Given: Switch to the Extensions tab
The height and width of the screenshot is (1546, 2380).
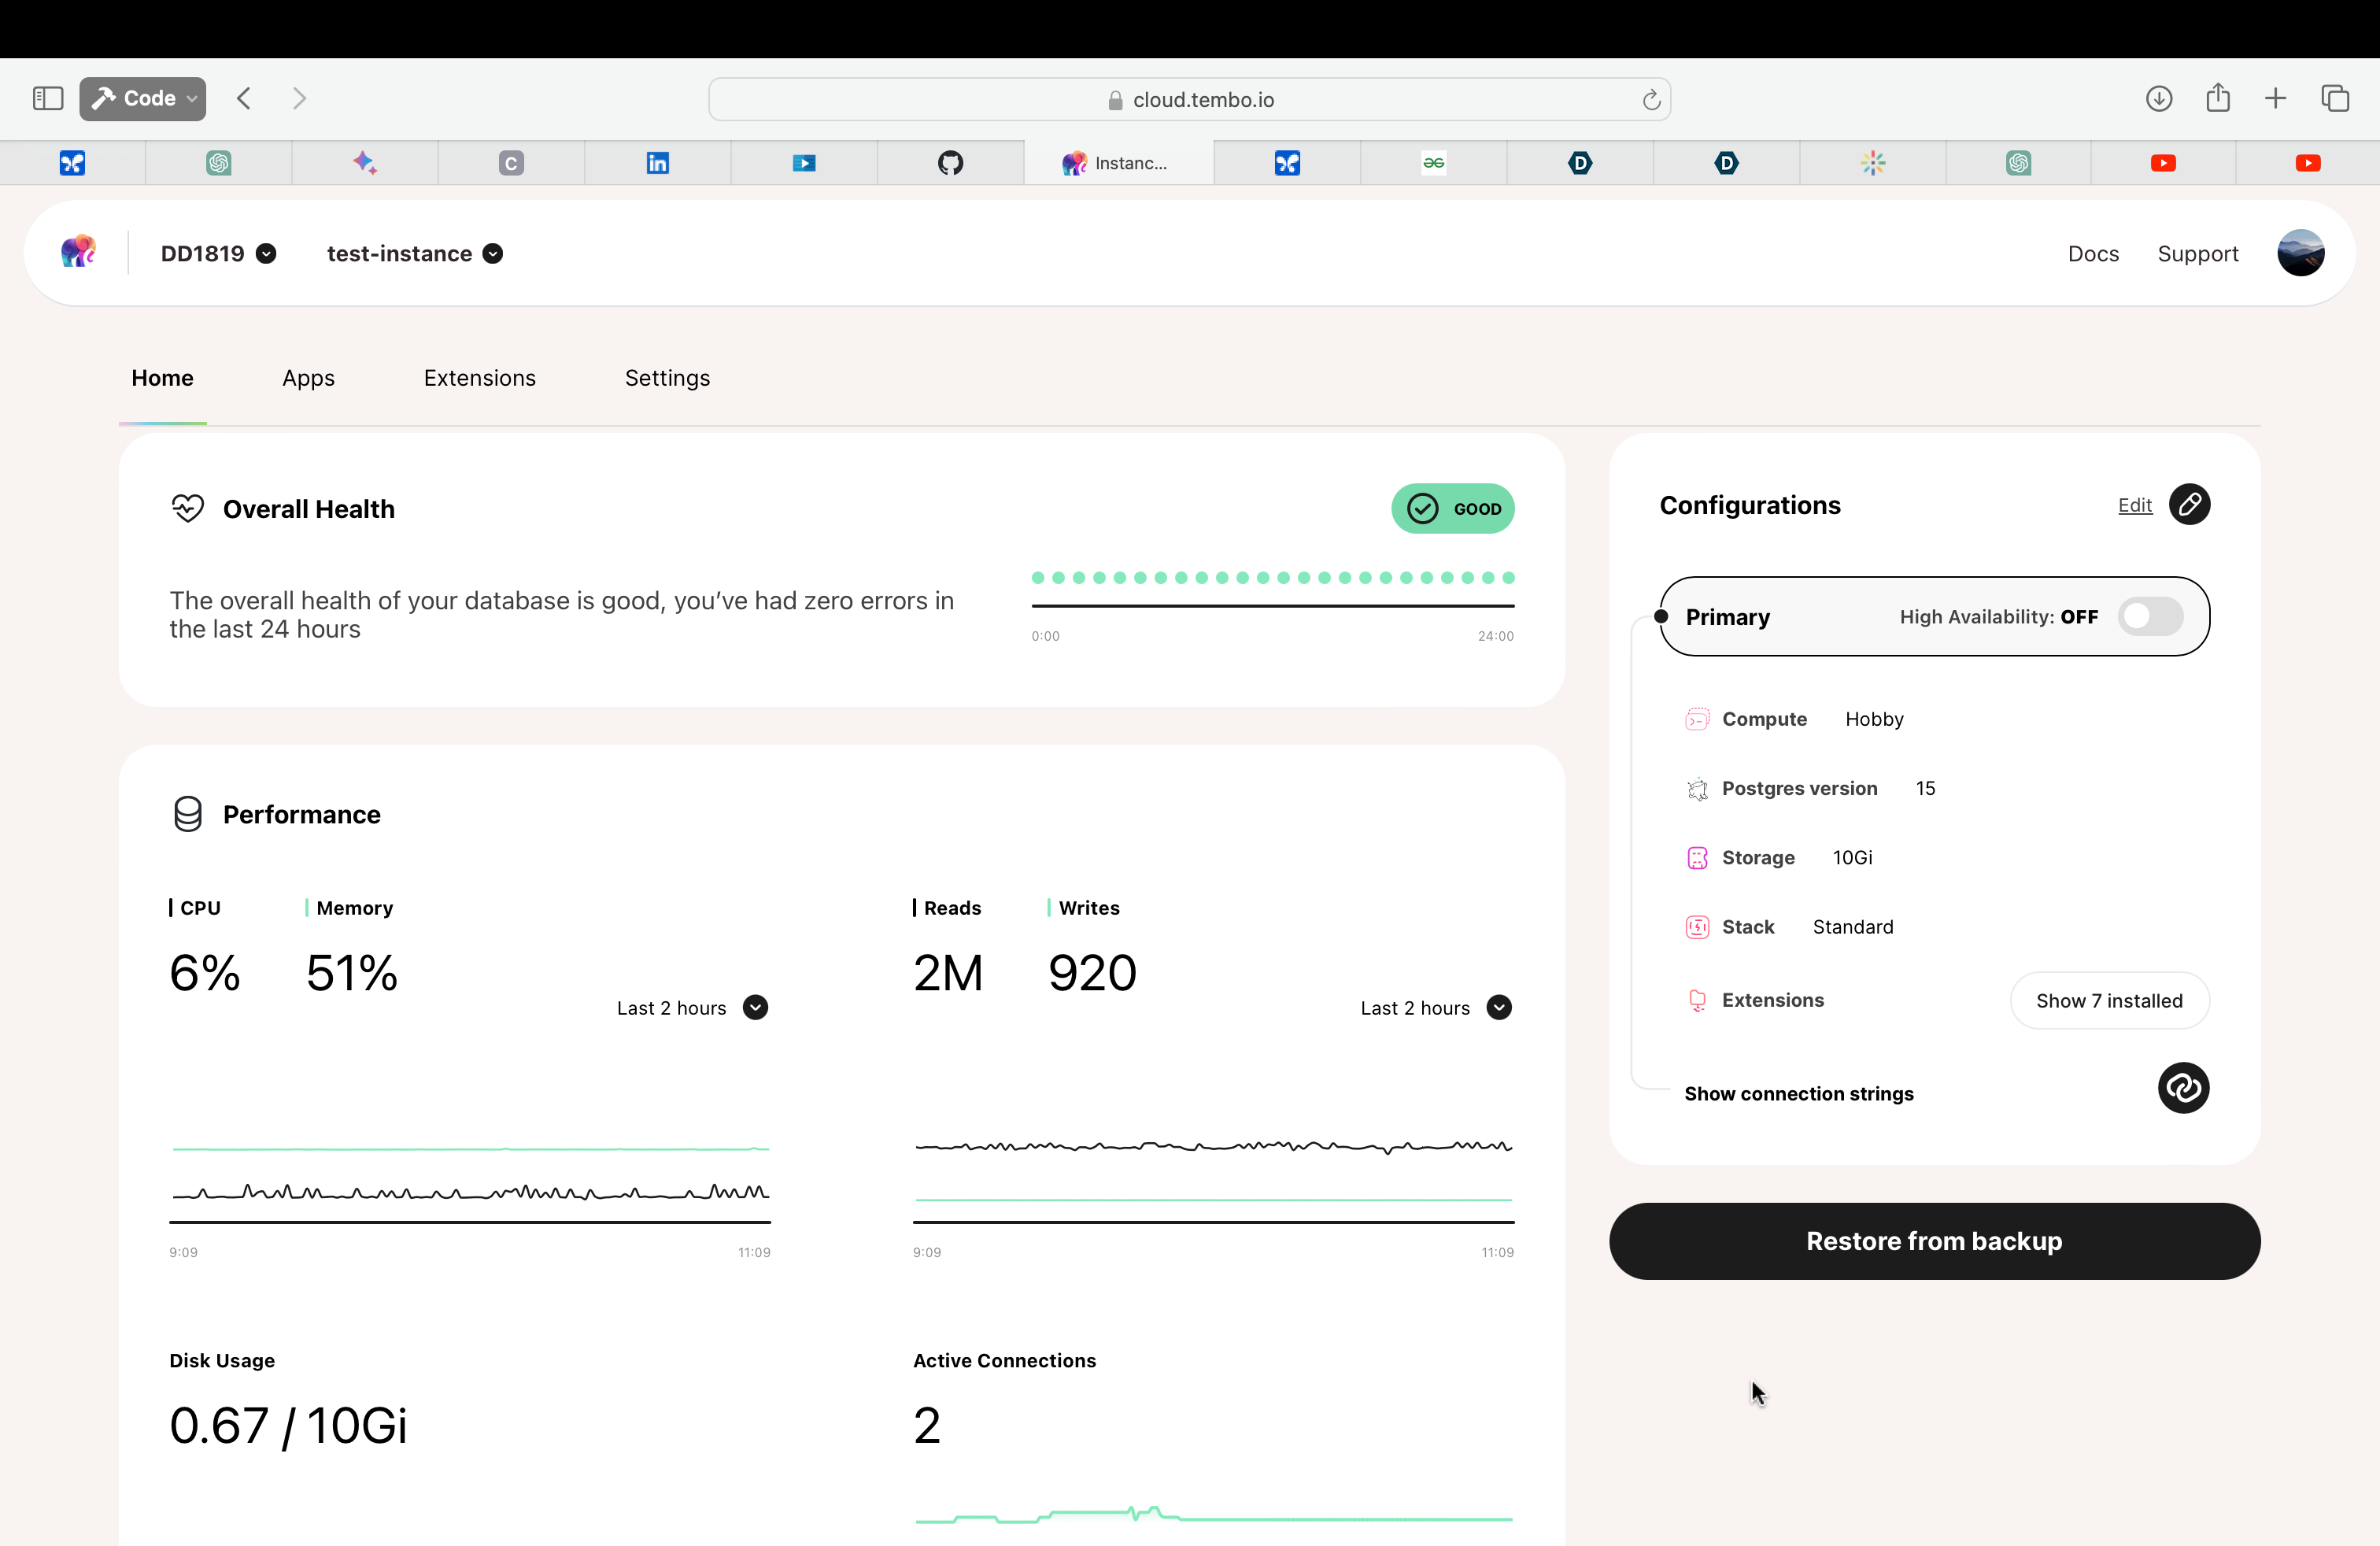Looking at the screenshot, I should click(x=479, y=378).
